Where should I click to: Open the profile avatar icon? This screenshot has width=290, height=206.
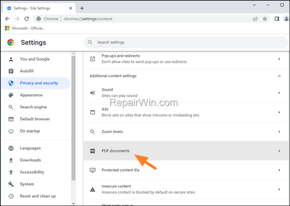click(286, 19)
